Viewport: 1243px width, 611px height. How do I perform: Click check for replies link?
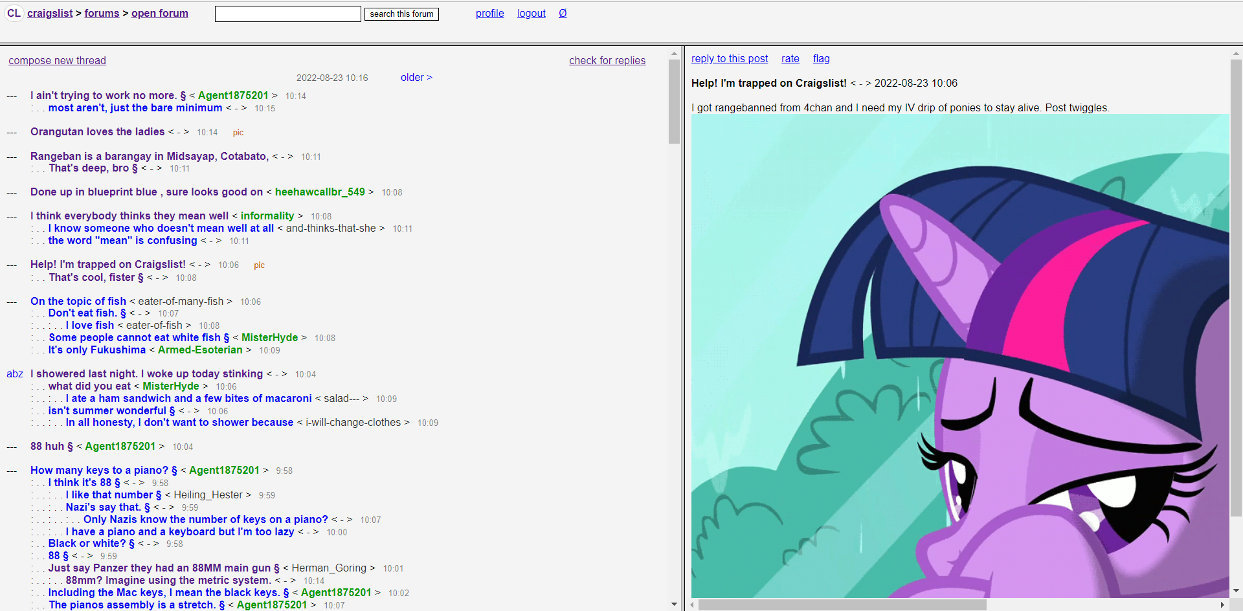(607, 60)
